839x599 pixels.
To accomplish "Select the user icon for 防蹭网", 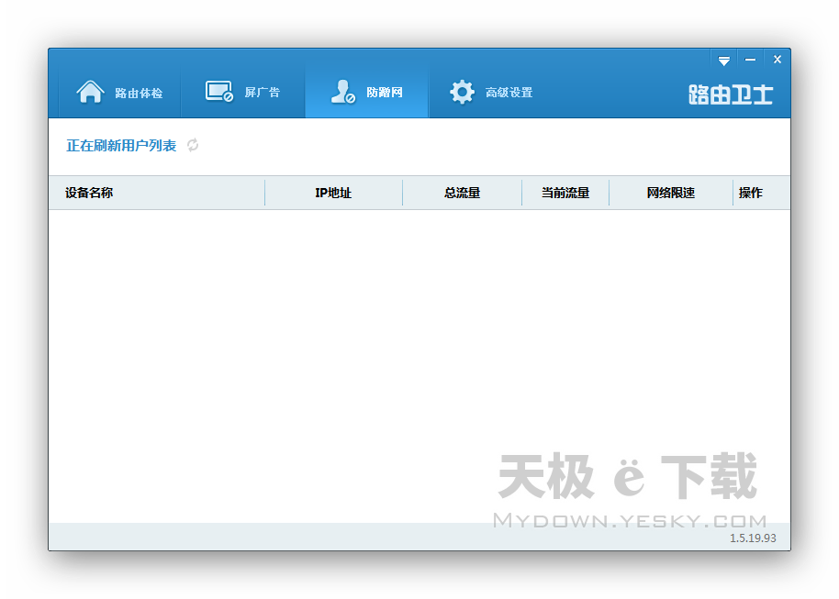I will pos(342,93).
